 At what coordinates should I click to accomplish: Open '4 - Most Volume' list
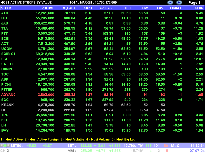pos(98,139)
